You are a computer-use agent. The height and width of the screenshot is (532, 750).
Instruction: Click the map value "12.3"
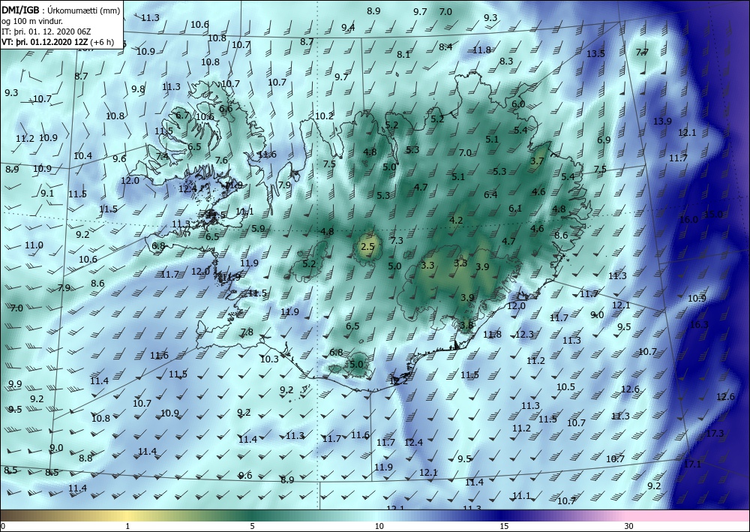tap(524, 334)
